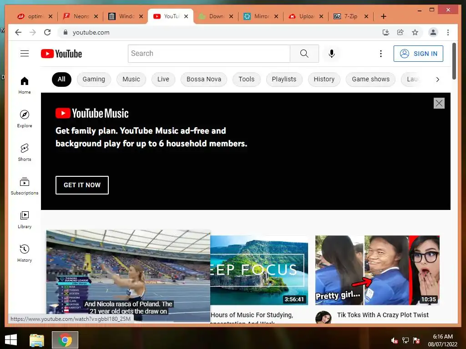This screenshot has height=349, width=466.
Task: Click the site lock icon
Action: pos(66,32)
